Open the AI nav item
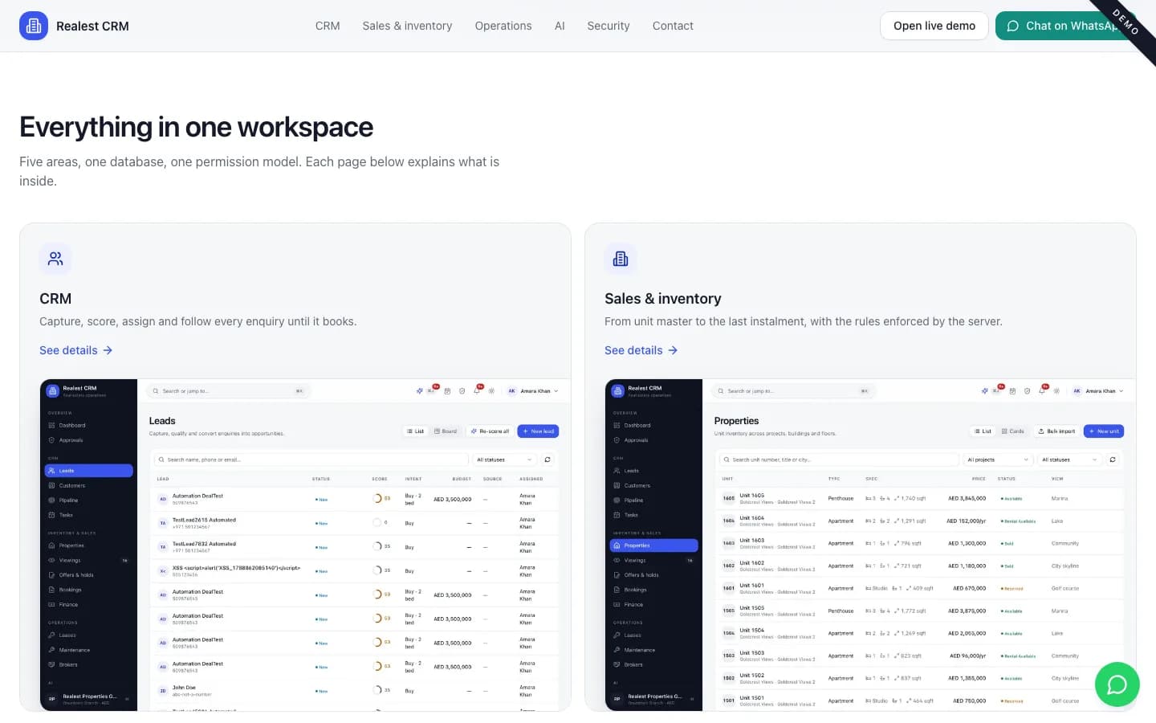The width and height of the screenshot is (1156, 723). (560, 26)
